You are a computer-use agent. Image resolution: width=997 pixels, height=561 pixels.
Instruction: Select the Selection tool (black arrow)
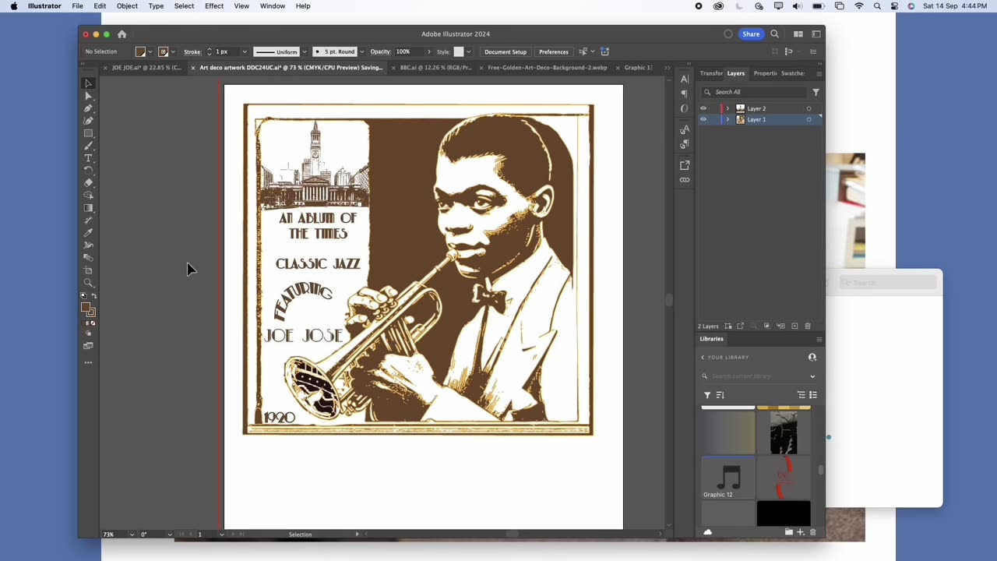coord(88,83)
